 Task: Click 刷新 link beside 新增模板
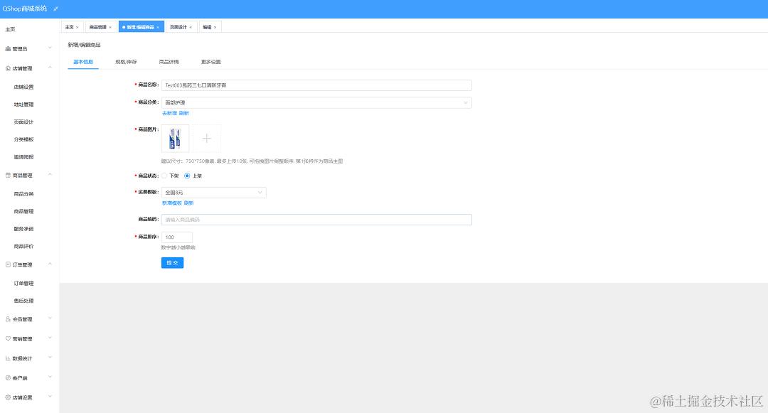188,203
